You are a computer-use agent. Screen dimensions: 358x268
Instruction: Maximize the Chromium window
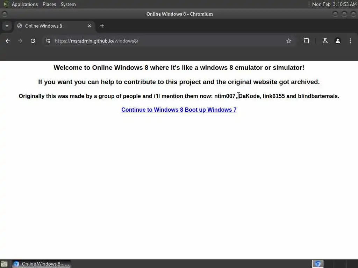(x=344, y=14)
